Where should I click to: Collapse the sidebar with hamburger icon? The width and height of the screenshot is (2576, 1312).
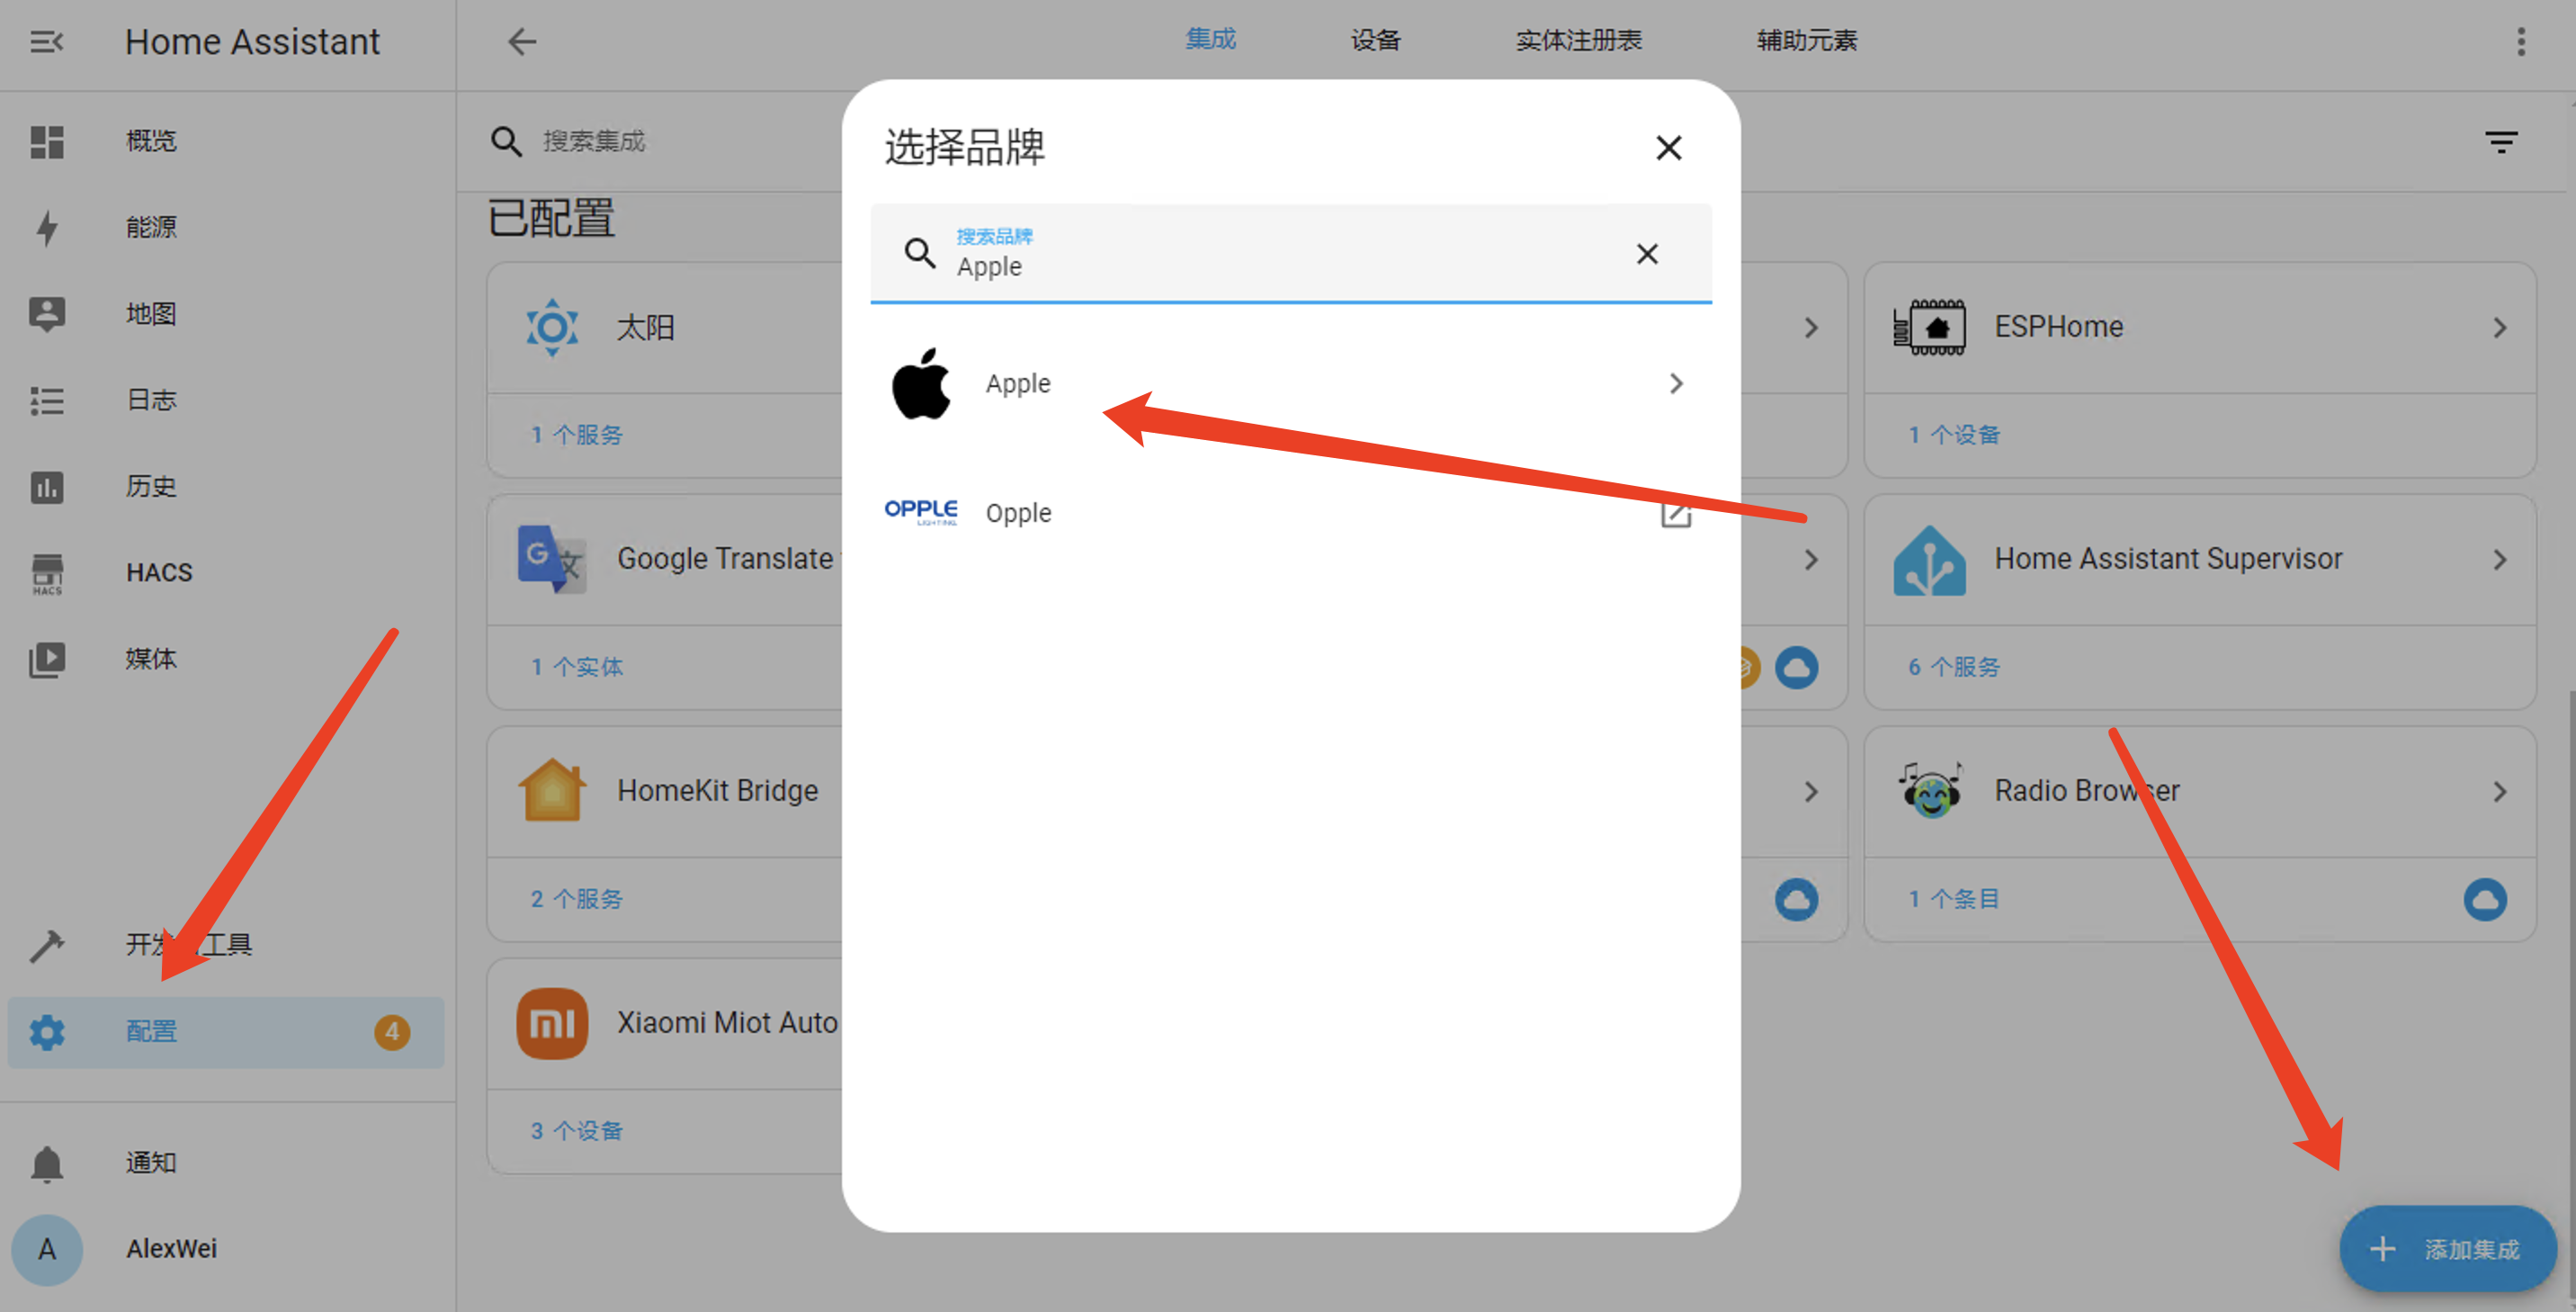(x=46, y=42)
